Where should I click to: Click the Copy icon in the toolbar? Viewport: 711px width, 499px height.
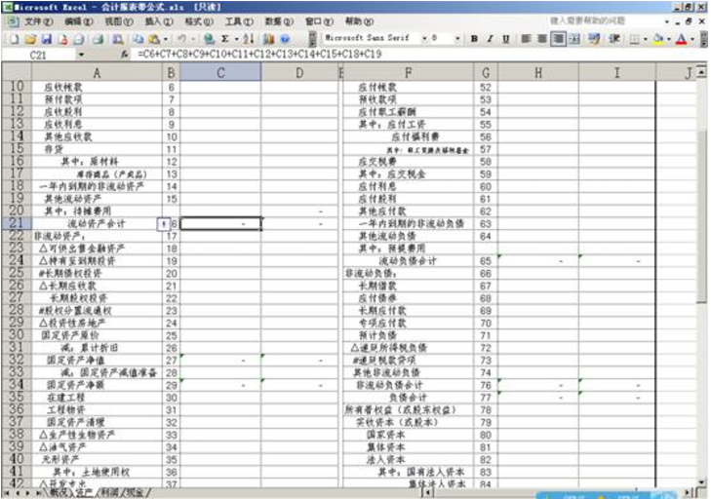click(138, 39)
